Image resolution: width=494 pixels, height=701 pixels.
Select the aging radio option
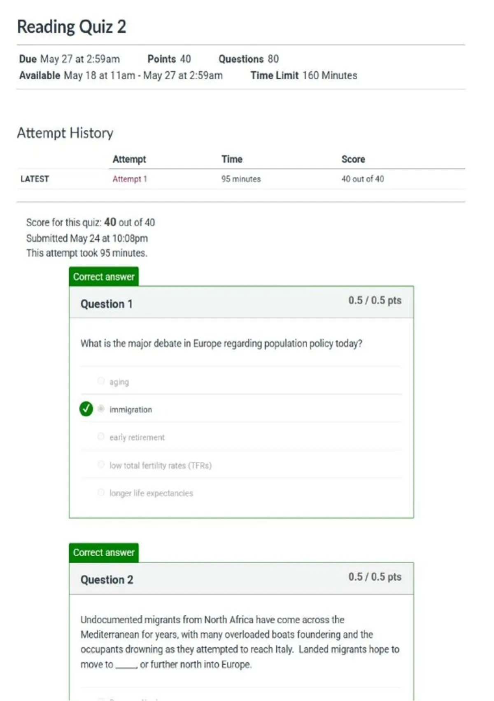click(101, 381)
